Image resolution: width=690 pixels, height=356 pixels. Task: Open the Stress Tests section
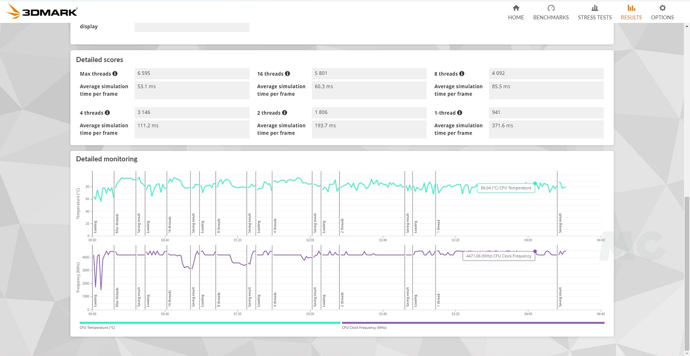coord(594,12)
